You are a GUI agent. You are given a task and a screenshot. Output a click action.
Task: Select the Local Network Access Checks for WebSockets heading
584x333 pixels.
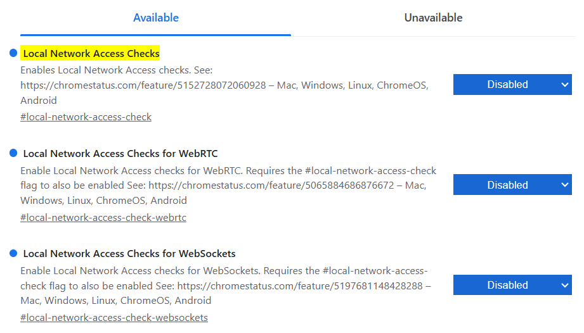click(x=129, y=254)
